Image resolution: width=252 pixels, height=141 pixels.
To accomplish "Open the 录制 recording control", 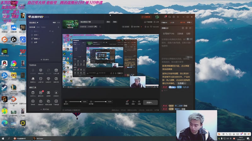I will [133, 102].
